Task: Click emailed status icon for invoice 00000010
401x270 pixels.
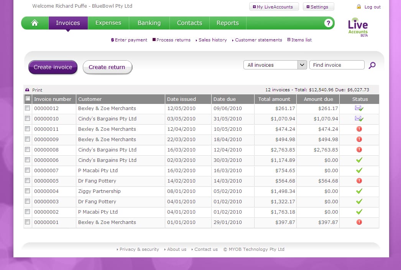Action: tap(359, 119)
